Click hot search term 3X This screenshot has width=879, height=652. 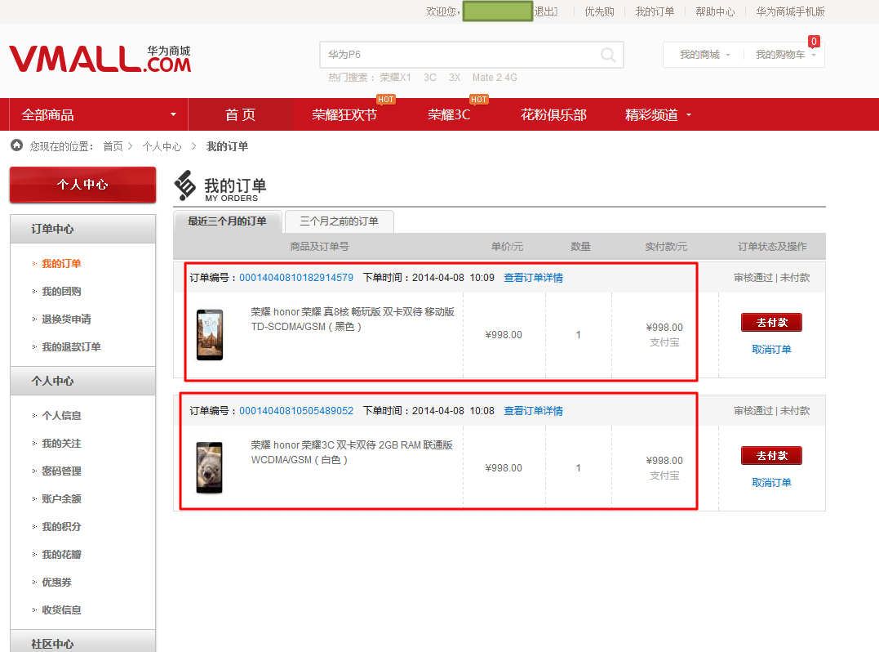click(455, 78)
